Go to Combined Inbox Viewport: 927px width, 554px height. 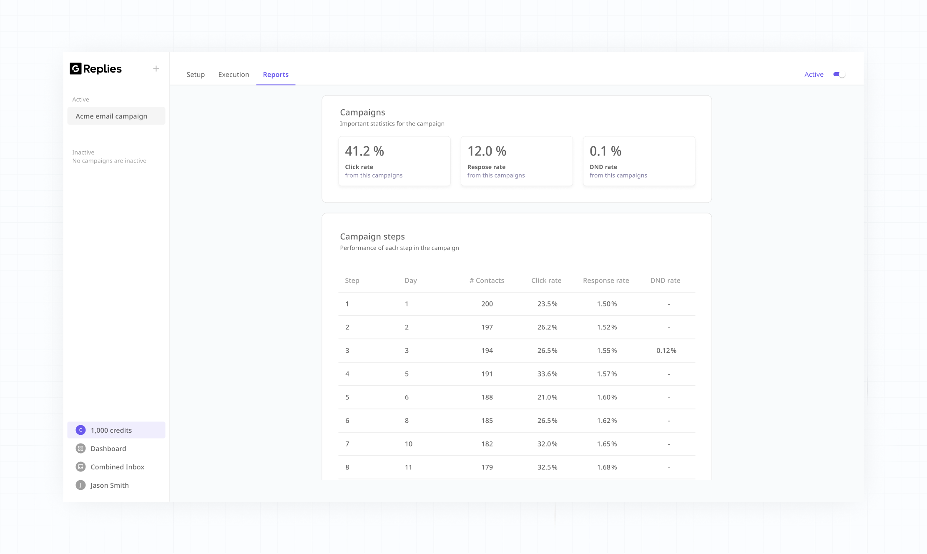[x=117, y=467]
